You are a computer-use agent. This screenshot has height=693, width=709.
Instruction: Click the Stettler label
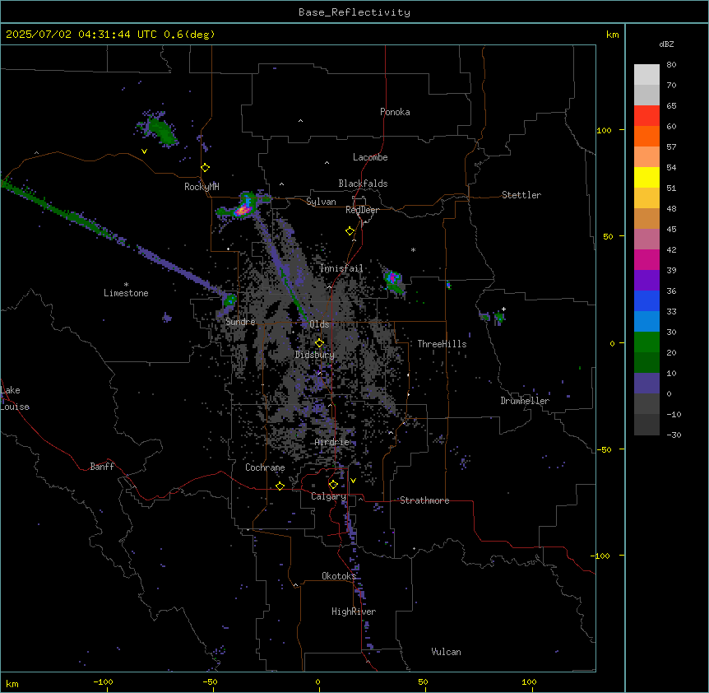coord(521,195)
